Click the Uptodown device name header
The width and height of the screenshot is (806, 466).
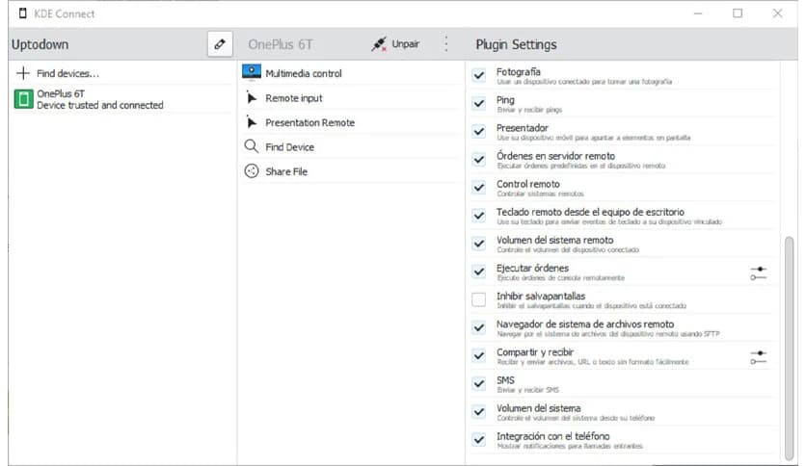[x=40, y=44]
